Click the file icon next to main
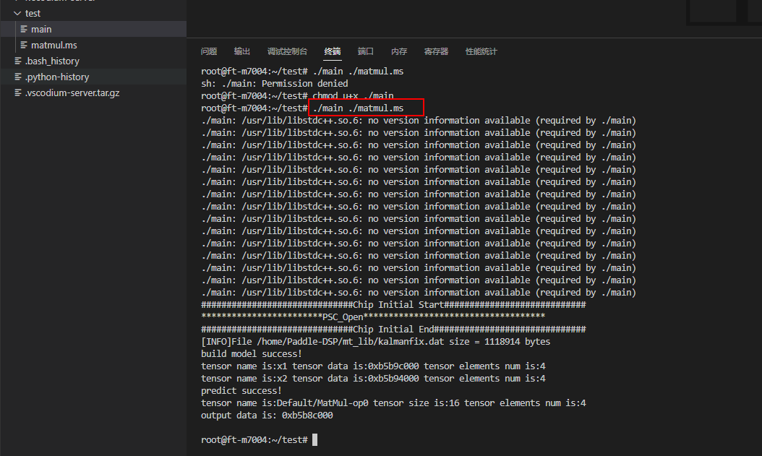Image resolution: width=762 pixels, height=456 pixels. [x=24, y=30]
